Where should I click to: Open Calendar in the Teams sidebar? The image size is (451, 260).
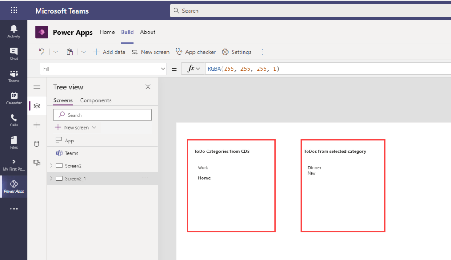click(14, 98)
